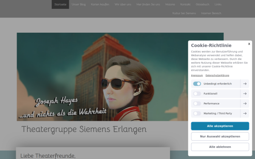Click the Cookie-Richtlinie heading
255x159 pixels.
211,45
